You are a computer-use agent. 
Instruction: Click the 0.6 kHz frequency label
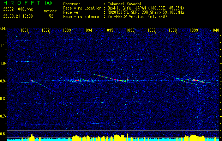point(2,134)
